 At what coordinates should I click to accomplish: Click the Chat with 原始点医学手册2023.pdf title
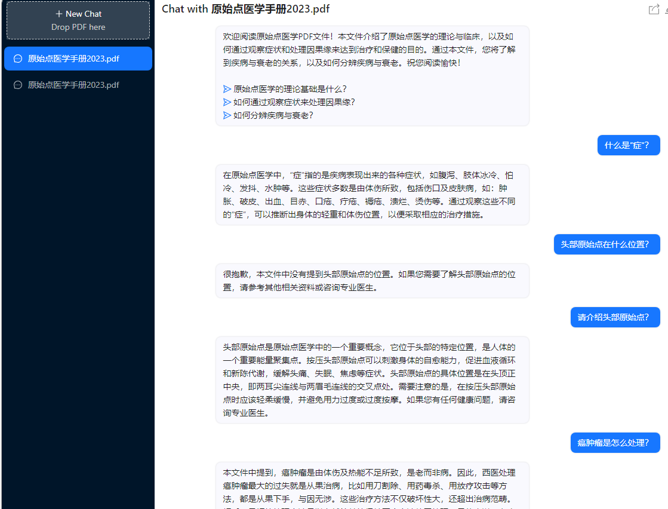click(245, 9)
